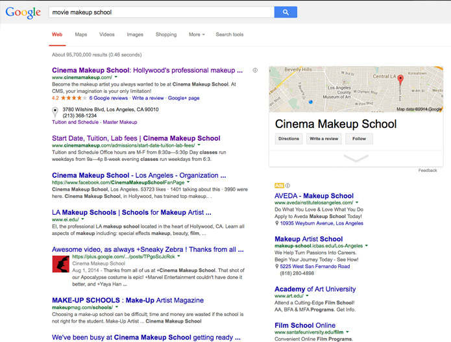Click the info icon next to Ads label
Viewport: 451px width, 342px height.
287,186
